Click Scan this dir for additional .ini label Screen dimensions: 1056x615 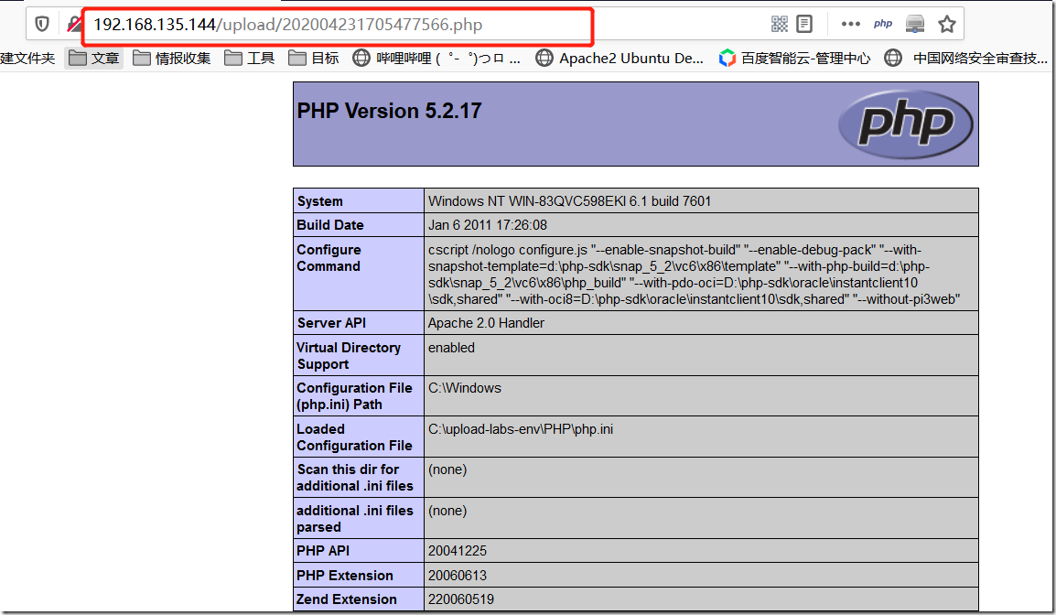pos(355,478)
